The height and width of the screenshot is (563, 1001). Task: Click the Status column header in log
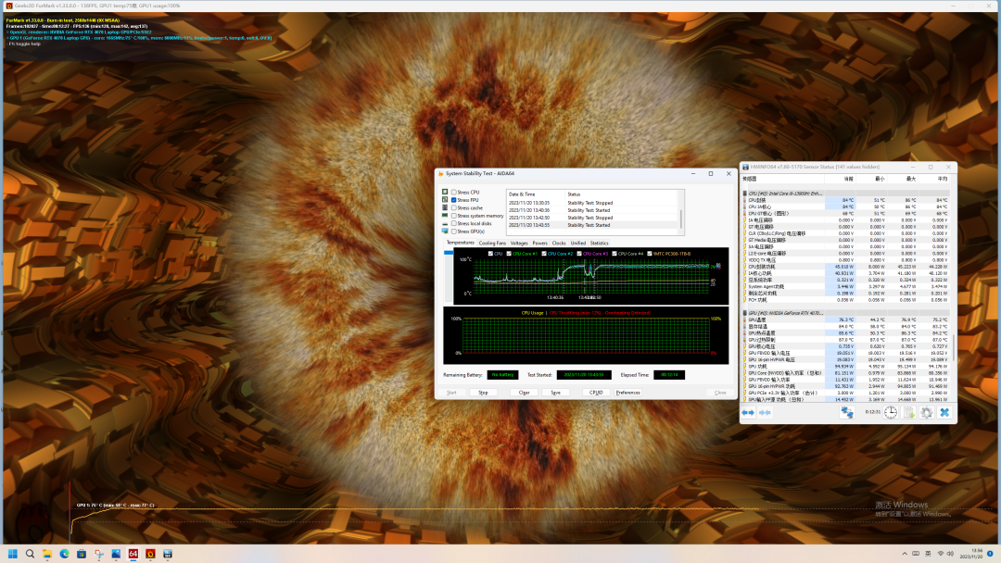[623, 194]
